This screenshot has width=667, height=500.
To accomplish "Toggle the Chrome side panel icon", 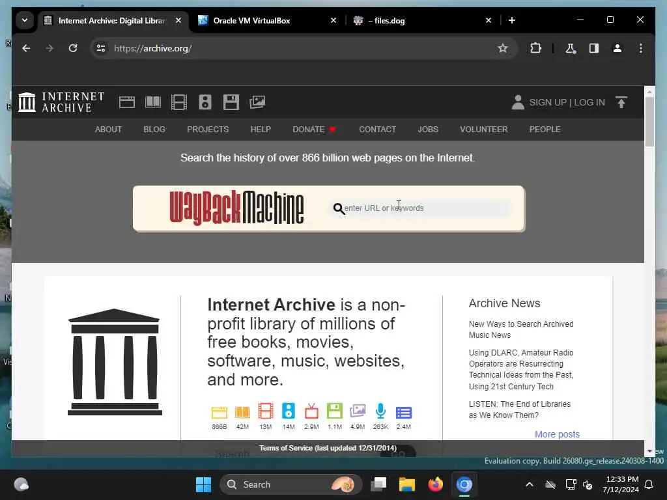I will click(594, 48).
